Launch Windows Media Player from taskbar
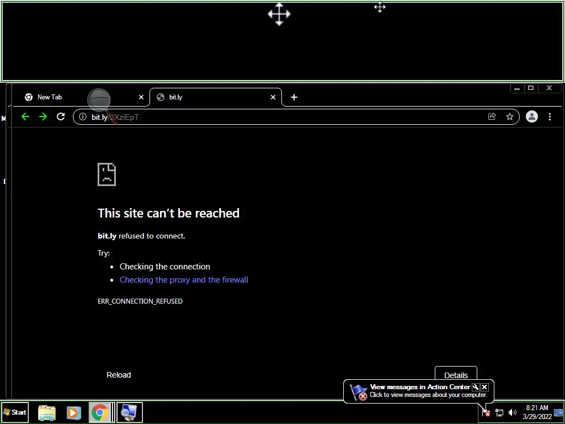 [73, 412]
